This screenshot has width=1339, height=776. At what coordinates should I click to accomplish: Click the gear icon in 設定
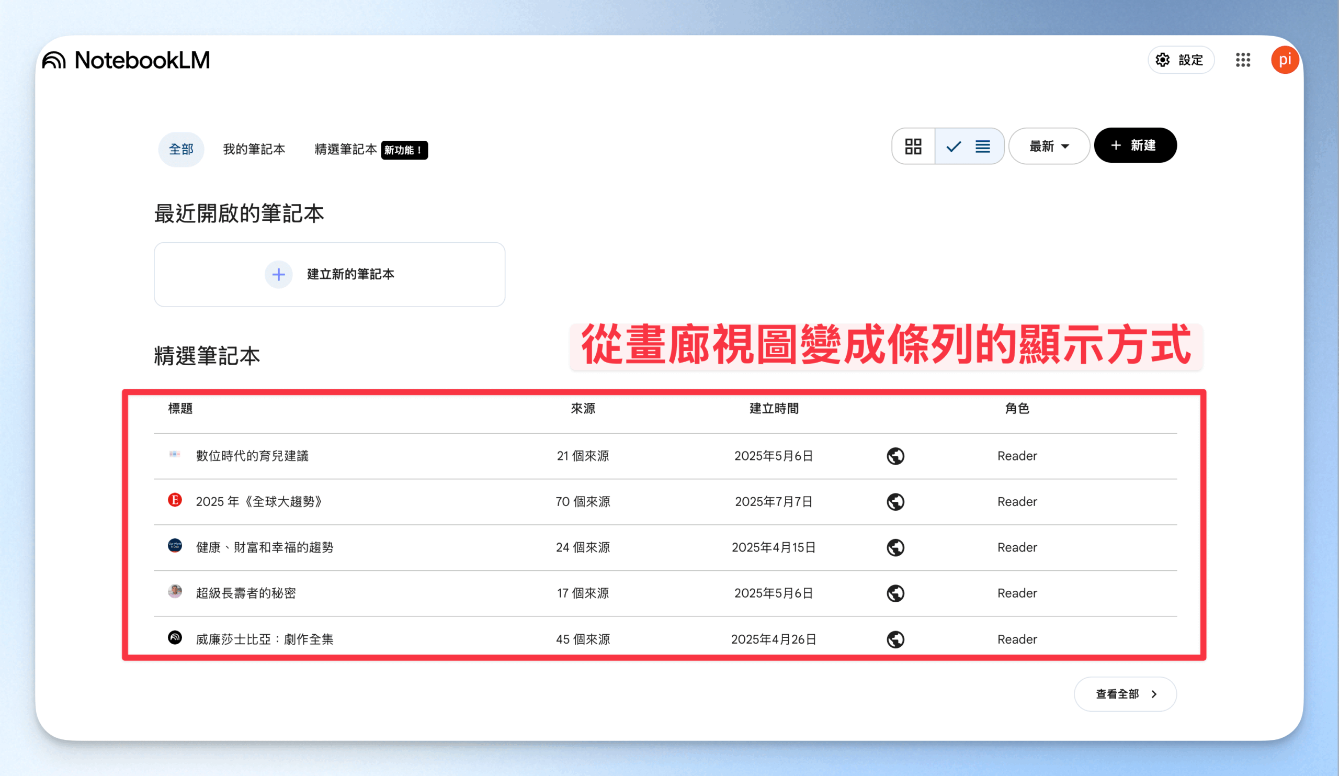coord(1163,60)
